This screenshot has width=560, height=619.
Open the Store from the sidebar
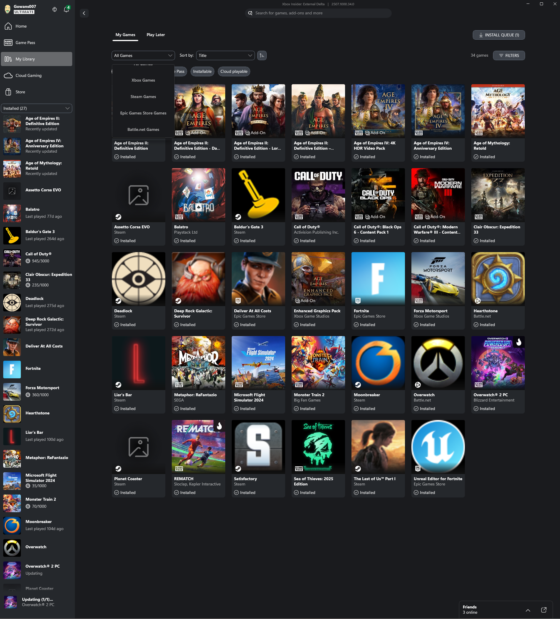coord(36,92)
